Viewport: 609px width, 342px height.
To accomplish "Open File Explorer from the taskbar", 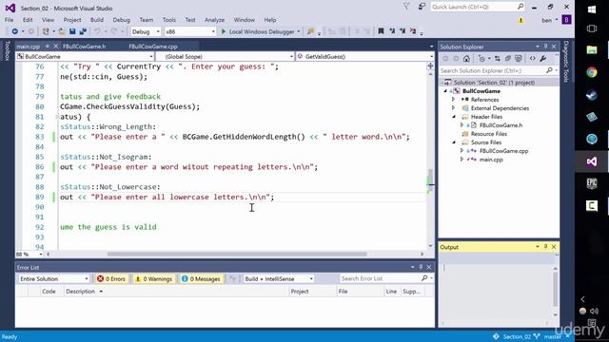I will pos(592,49).
